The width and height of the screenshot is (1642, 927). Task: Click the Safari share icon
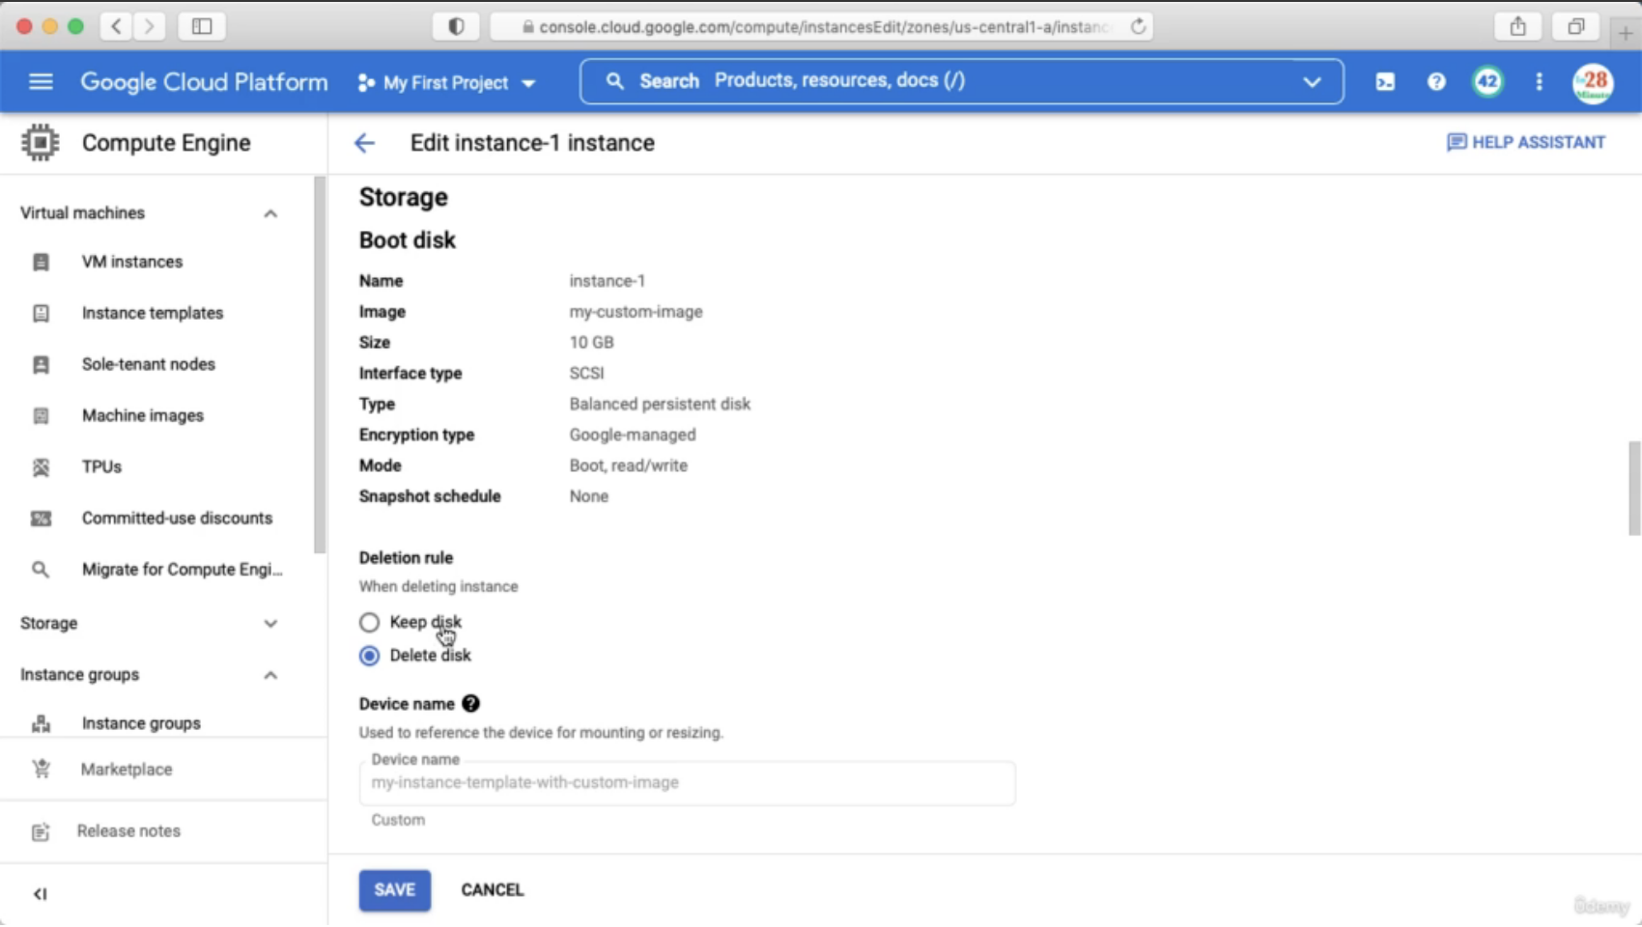tap(1518, 26)
